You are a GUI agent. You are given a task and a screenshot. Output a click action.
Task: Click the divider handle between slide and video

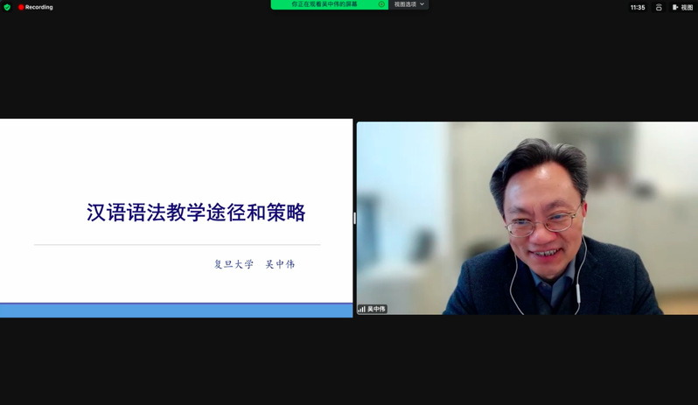[354, 218]
